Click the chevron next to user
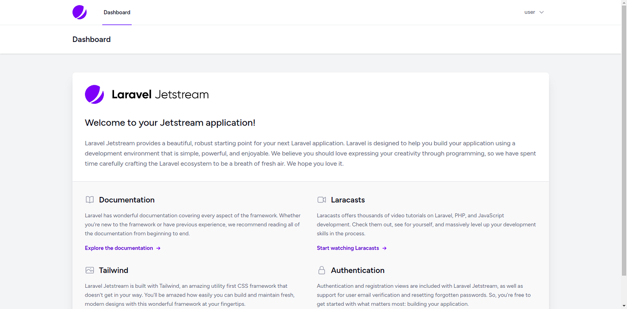 pyautogui.click(x=541, y=12)
